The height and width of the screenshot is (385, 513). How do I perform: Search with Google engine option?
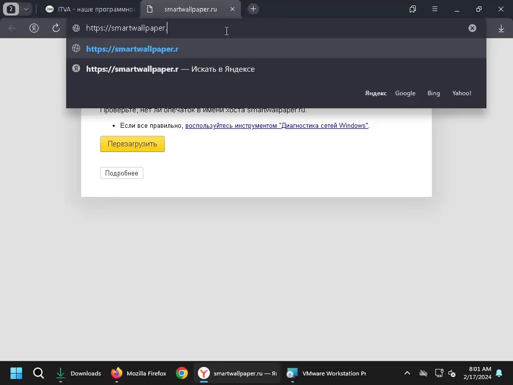tap(405, 93)
